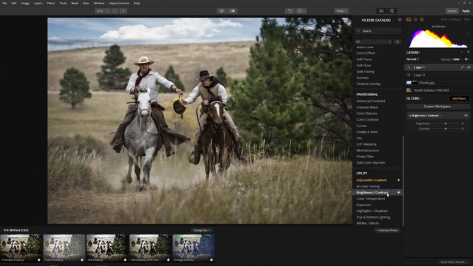Select the histogram panel icon
The width and height of the screenshot is (473, 266).
[409, 20]
